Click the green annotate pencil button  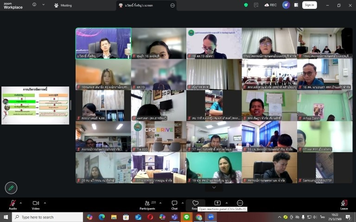(11, 187)
